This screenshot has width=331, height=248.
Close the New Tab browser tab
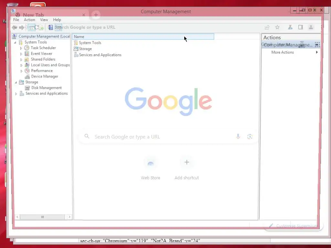[x=84, y=15]
